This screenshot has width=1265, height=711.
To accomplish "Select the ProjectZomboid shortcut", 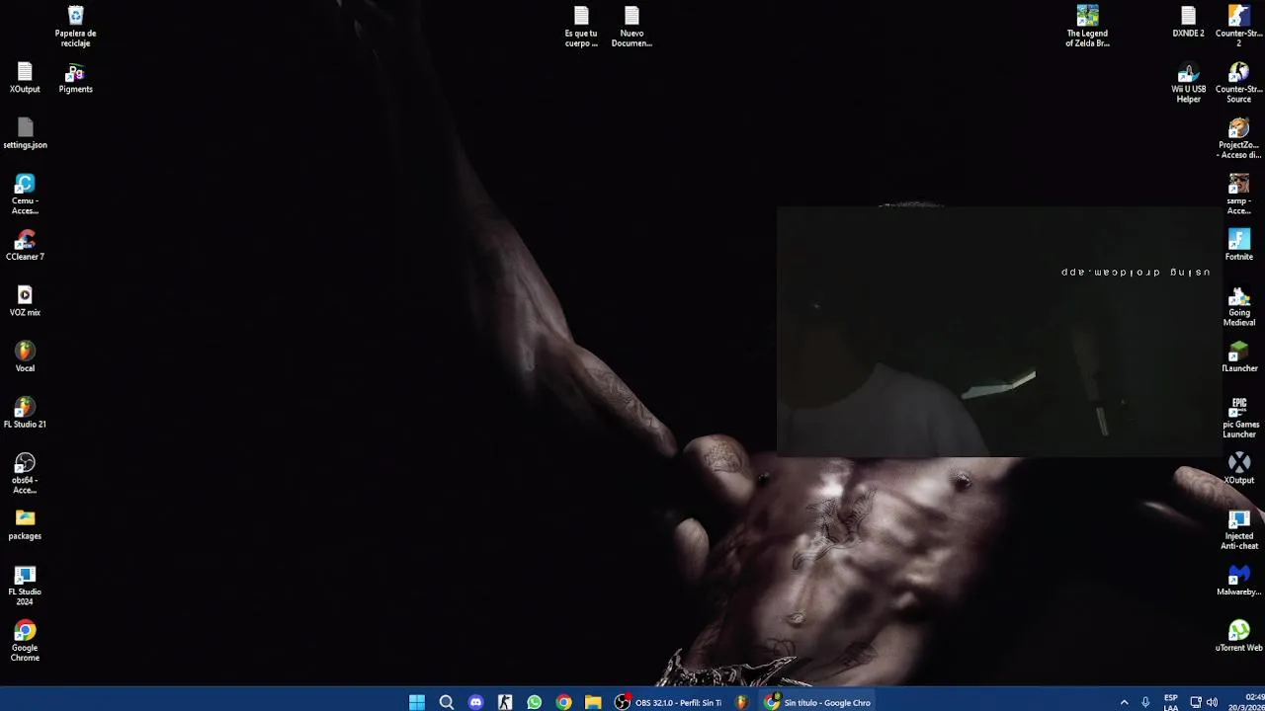I will pos(1239,139).
